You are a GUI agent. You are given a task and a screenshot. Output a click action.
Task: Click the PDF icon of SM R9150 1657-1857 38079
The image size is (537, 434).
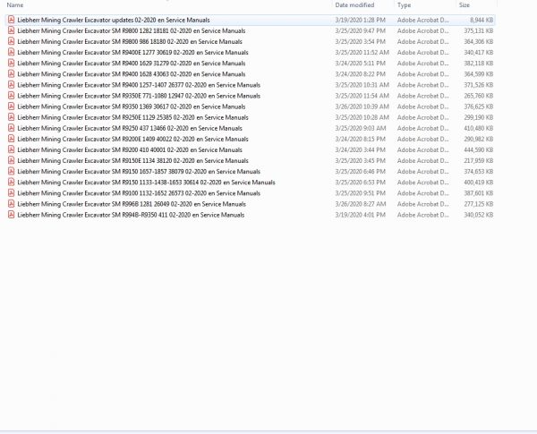pos(12,171)
